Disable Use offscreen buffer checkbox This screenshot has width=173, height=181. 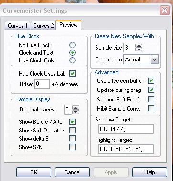[x=151, y=81]
